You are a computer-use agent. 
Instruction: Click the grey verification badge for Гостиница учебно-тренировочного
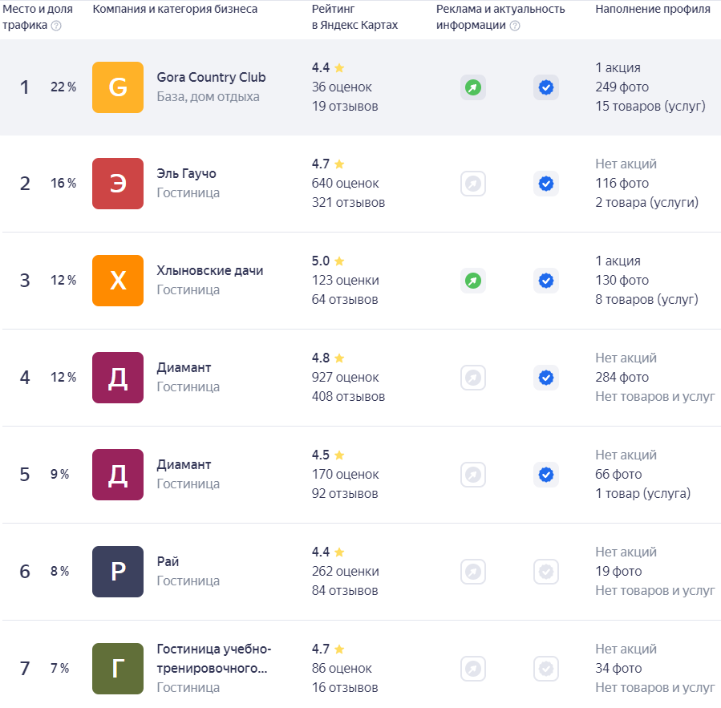click(x=546, y=669)
